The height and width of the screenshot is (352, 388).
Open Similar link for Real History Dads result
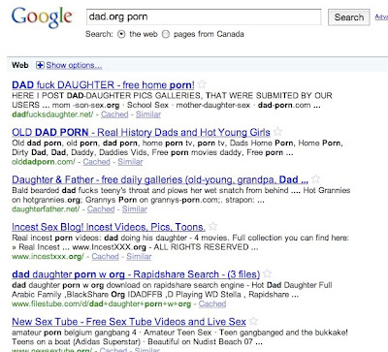130,162
